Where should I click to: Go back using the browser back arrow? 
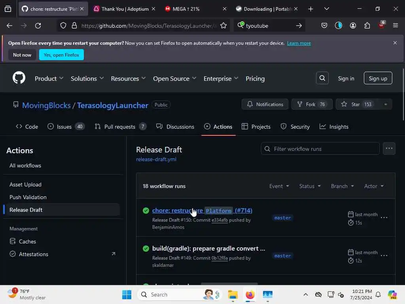click(x=9, y=26)
